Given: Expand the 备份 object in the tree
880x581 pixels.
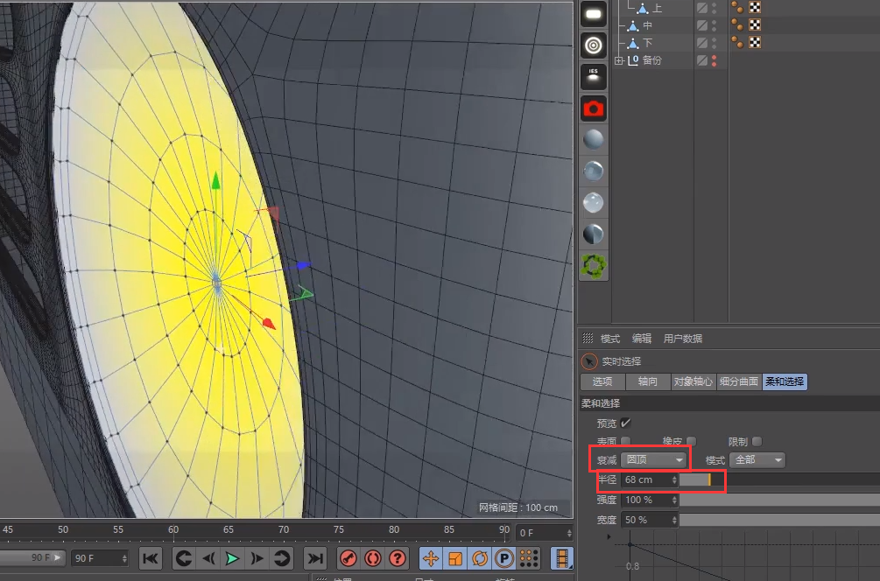Looking at the screenshot, I should click(x=619, y=60).
